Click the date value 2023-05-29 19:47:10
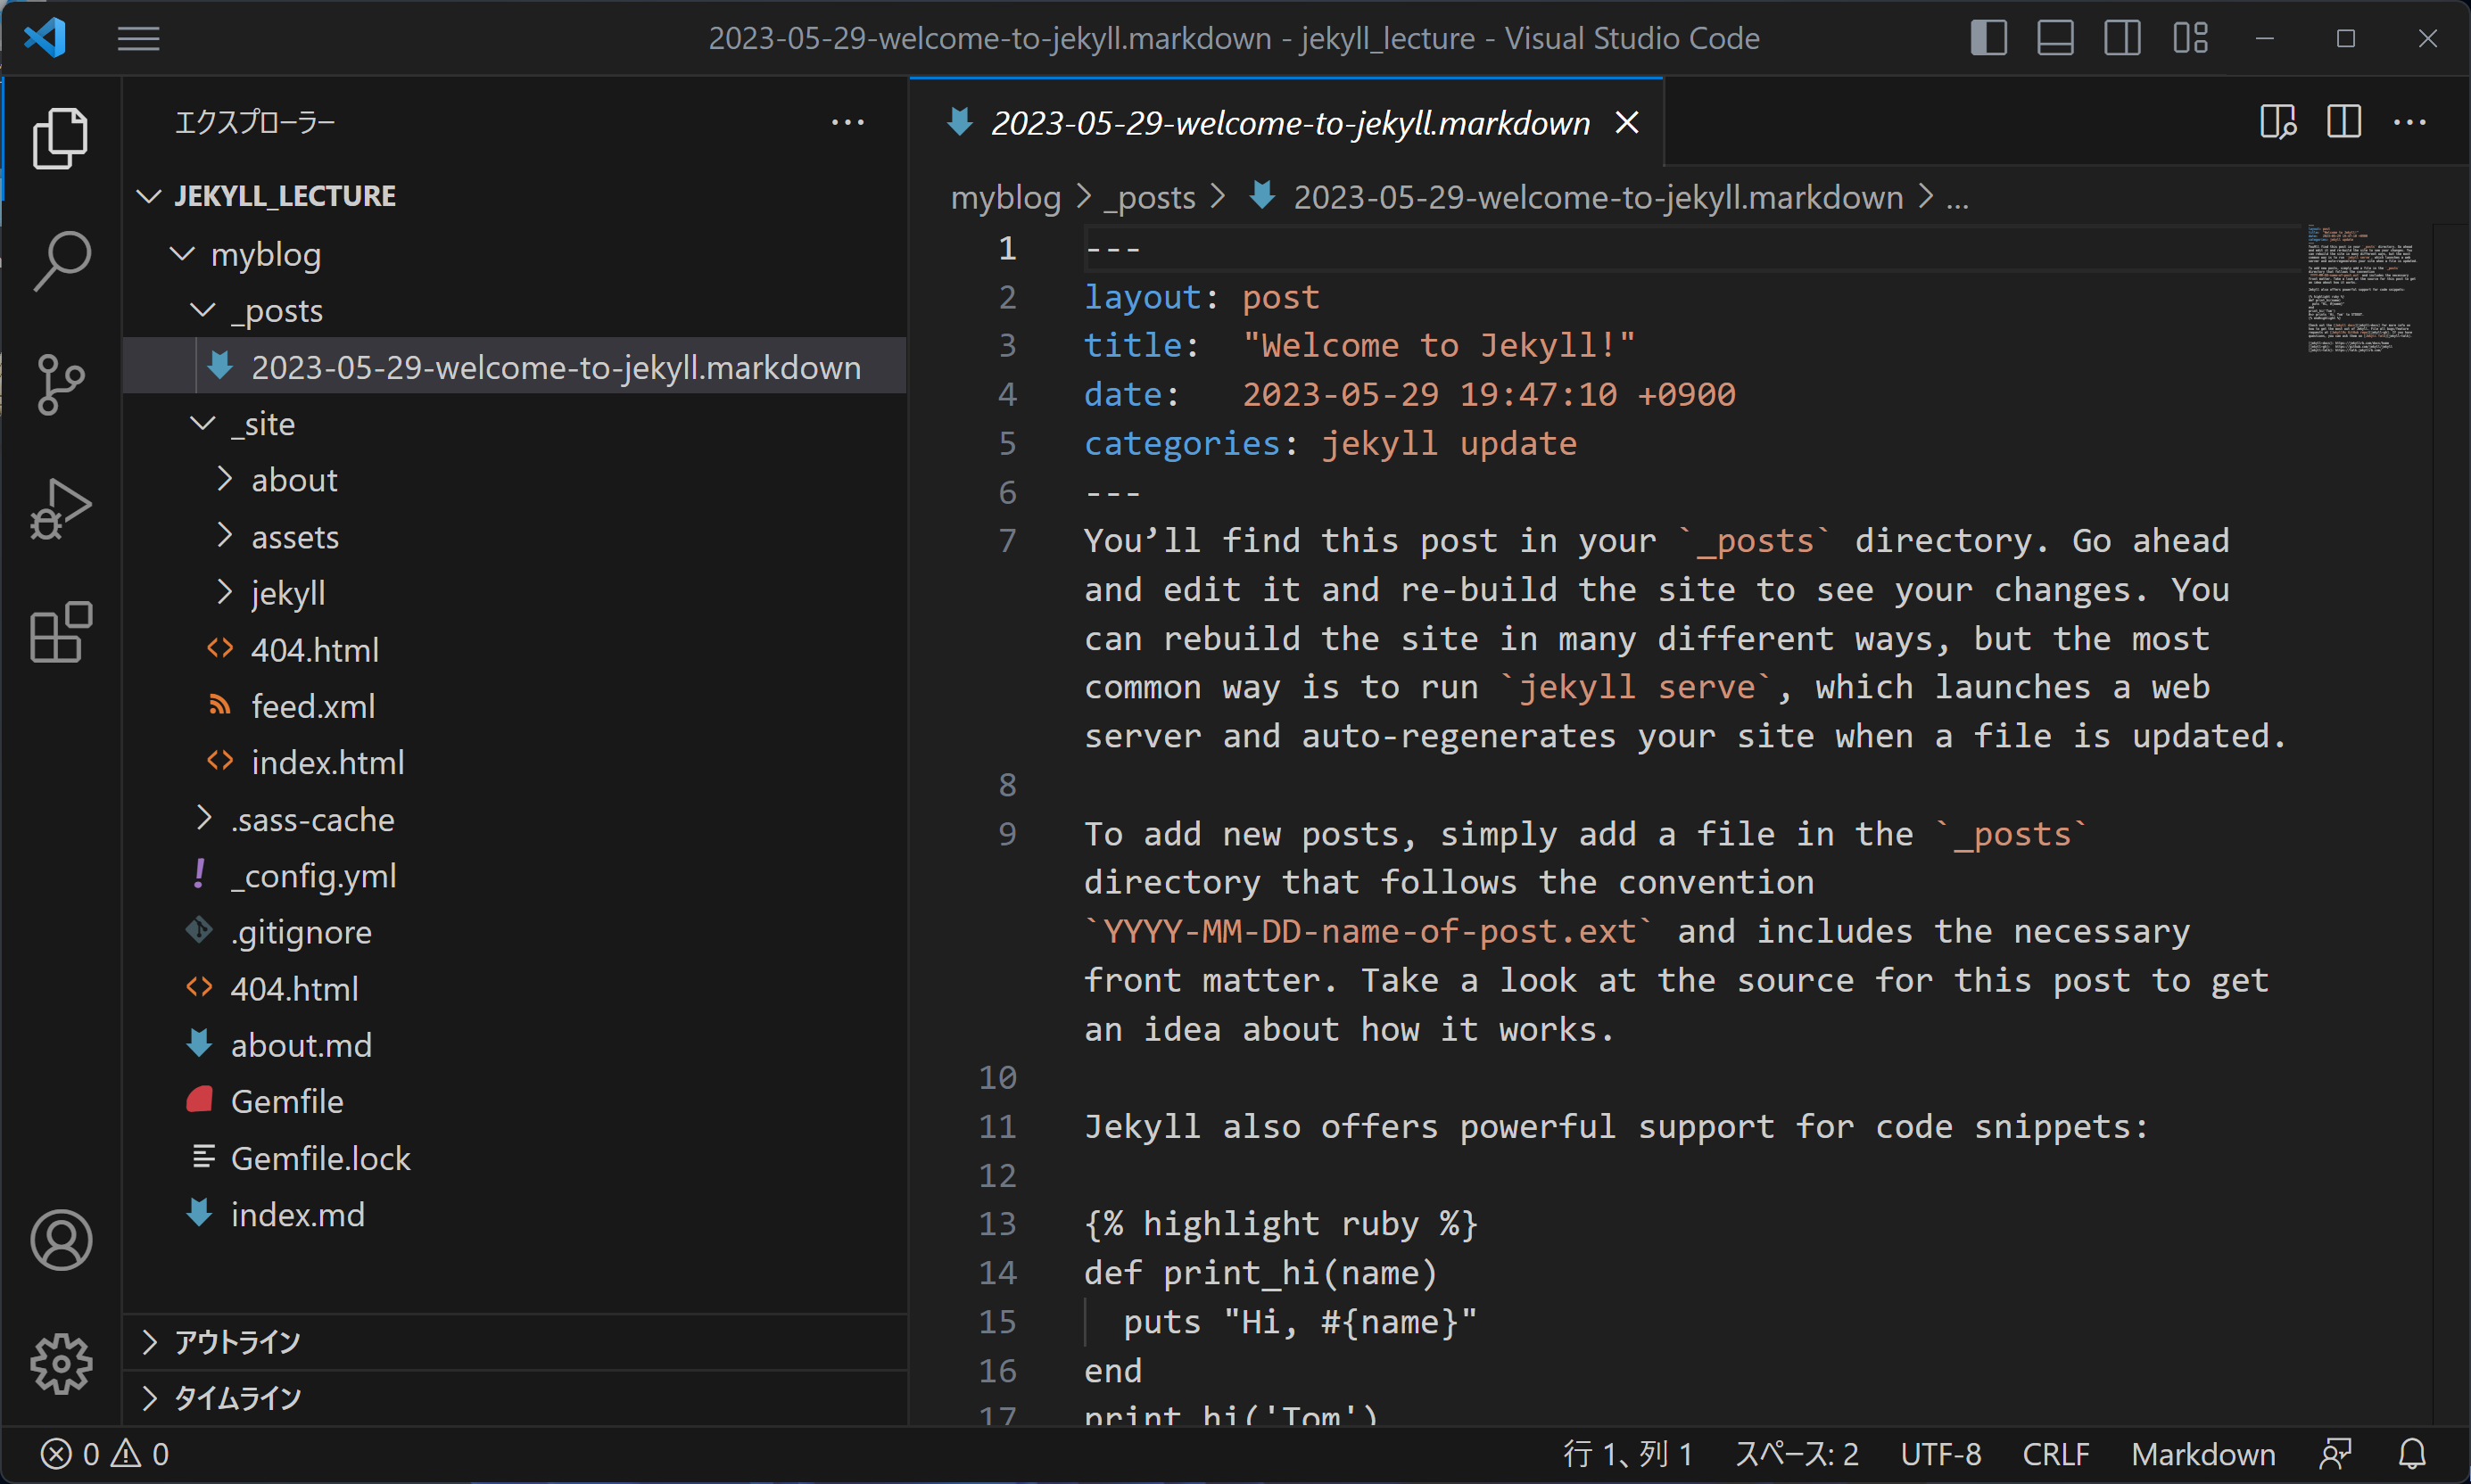Screen dimensions: 2471x1484 1429,394
